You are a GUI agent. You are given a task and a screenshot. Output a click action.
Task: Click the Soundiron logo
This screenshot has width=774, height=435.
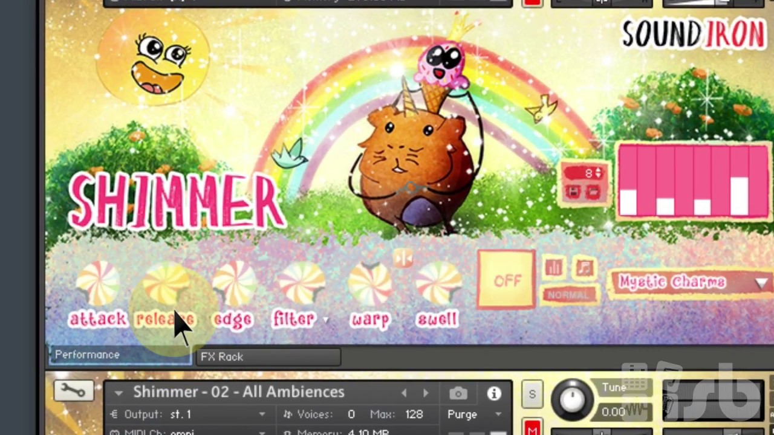pos(694,34)
